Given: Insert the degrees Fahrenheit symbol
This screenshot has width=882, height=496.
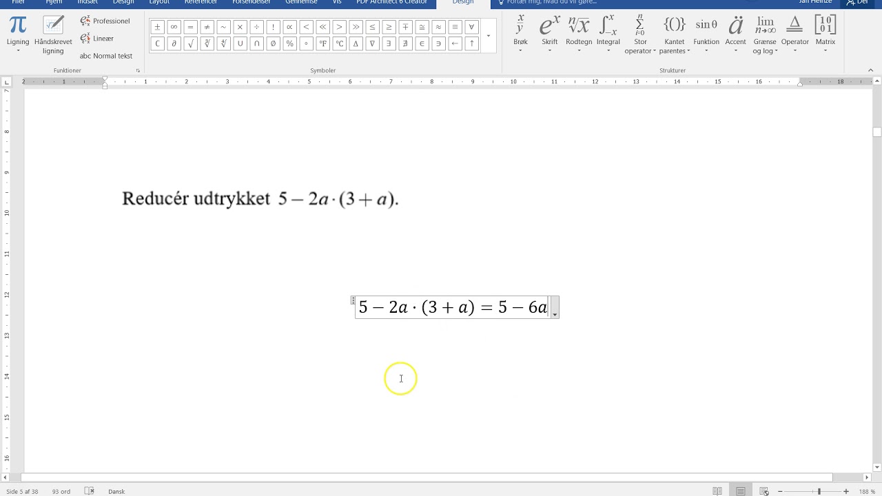Looking at the screenshot, I should click(x=322, y=43).
